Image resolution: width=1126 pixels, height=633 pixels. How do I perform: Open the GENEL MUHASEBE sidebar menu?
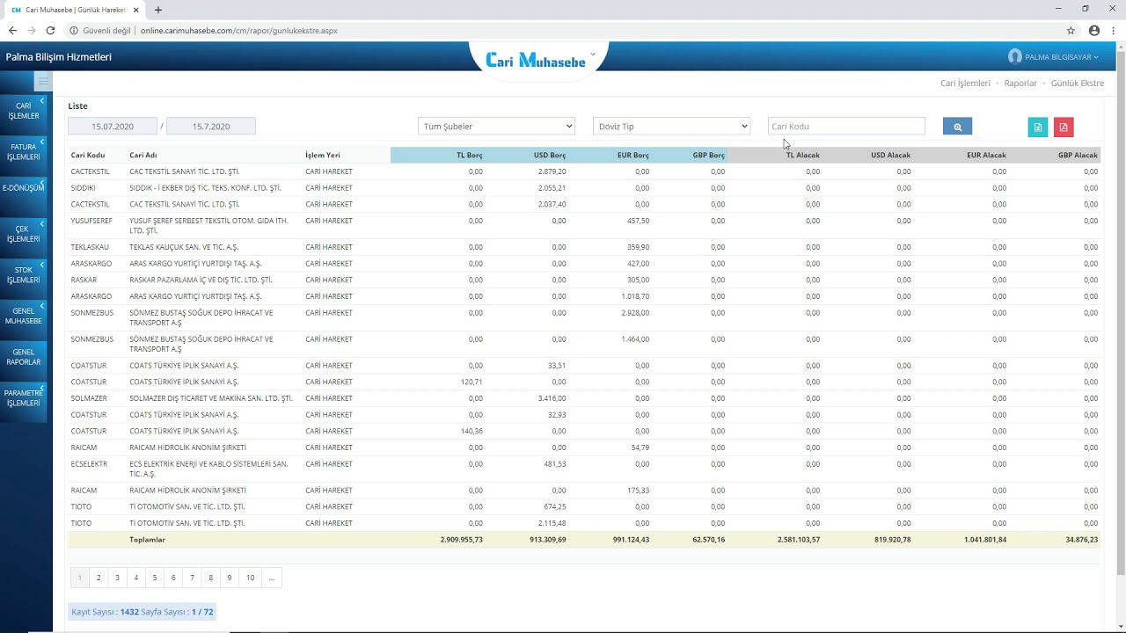click(23, 316)
